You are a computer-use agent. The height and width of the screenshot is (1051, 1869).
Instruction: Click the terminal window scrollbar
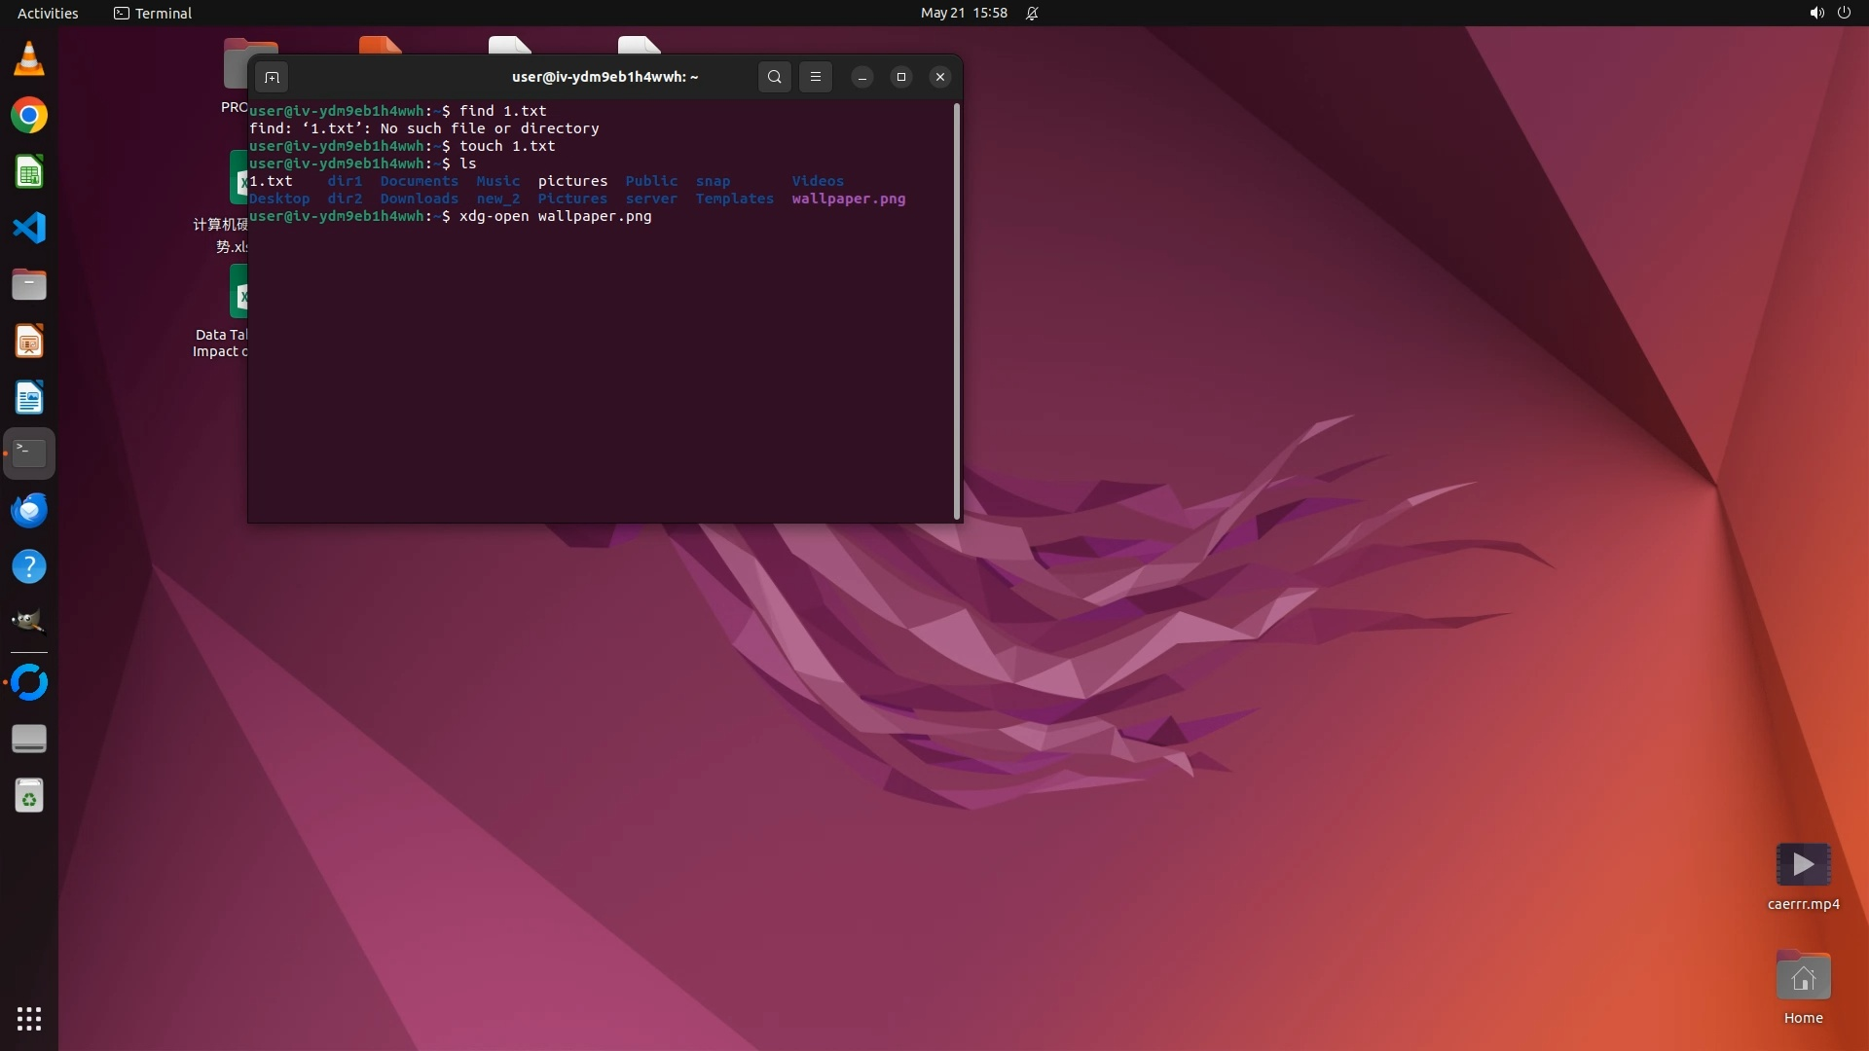[957, 311]
